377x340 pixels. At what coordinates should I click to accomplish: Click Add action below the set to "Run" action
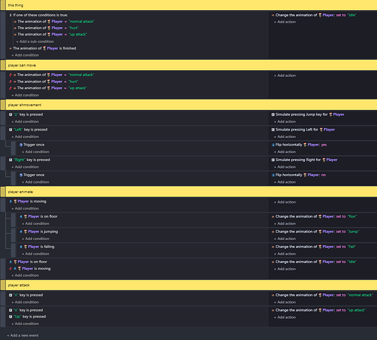285,224
